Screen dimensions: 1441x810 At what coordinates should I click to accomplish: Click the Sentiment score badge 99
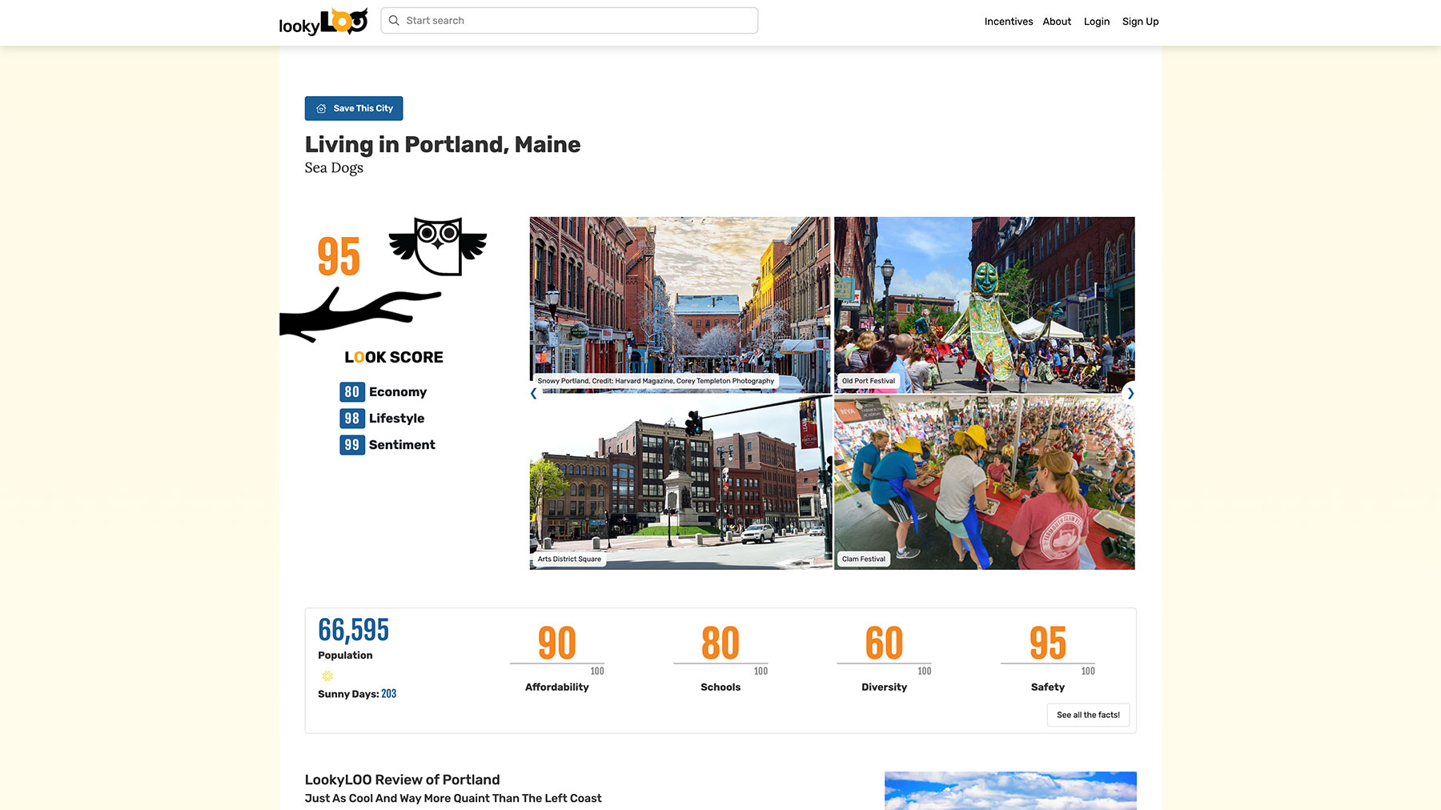(352, 445)
